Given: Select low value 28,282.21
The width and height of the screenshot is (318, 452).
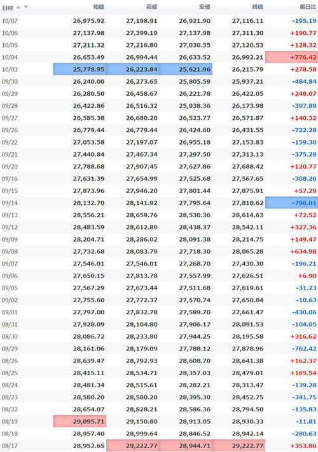Looking at the screenshot, I should pyautogui.click(x=195, y=385).
